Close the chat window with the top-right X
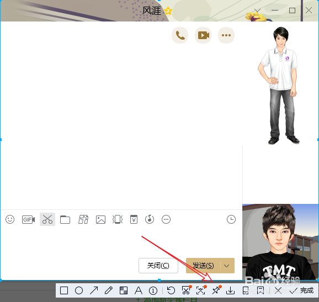This screenshot has height=302, width=319. (x=309, y=10)
